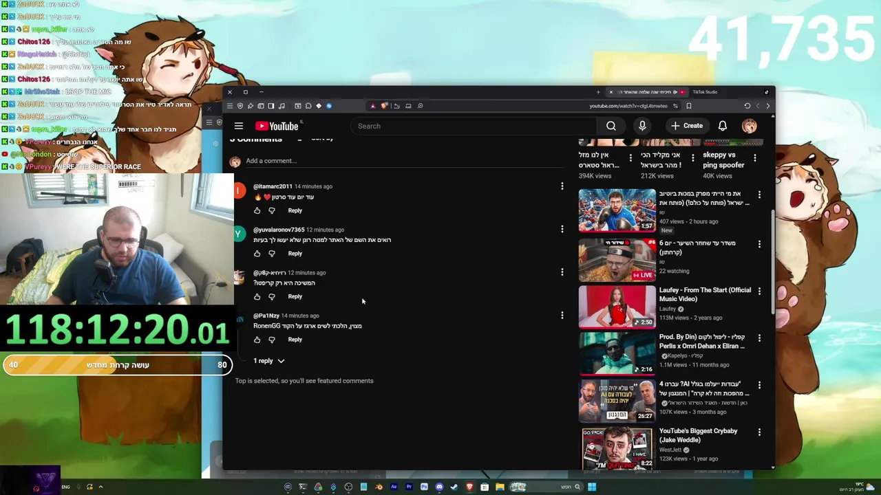This screenshot has height=495, width=881.
Task: Open the 26:27 long video thumbnail
Action: tap(617, 401)
